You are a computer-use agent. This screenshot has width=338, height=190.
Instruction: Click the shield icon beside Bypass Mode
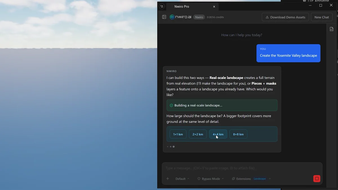point(199,179)
